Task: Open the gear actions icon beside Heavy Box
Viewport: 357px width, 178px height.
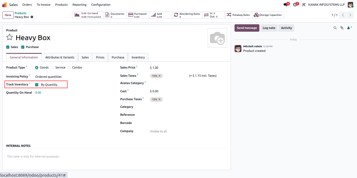Action: pos(32,17)
